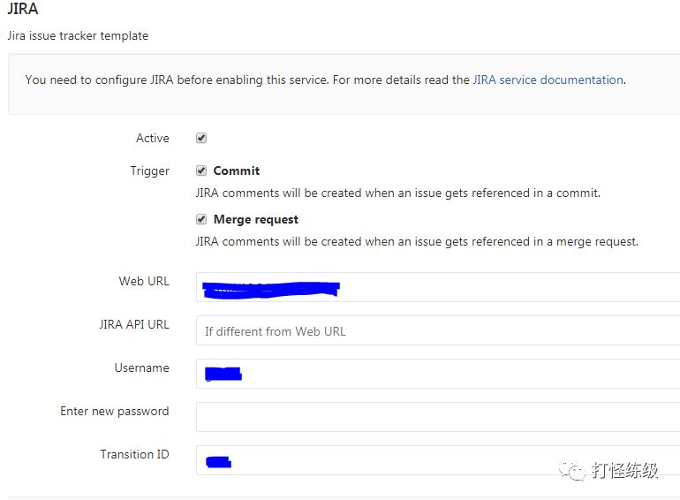This screenshot has height=500, width=680.
Task: Click the Active field label
Action: [153, 138]
